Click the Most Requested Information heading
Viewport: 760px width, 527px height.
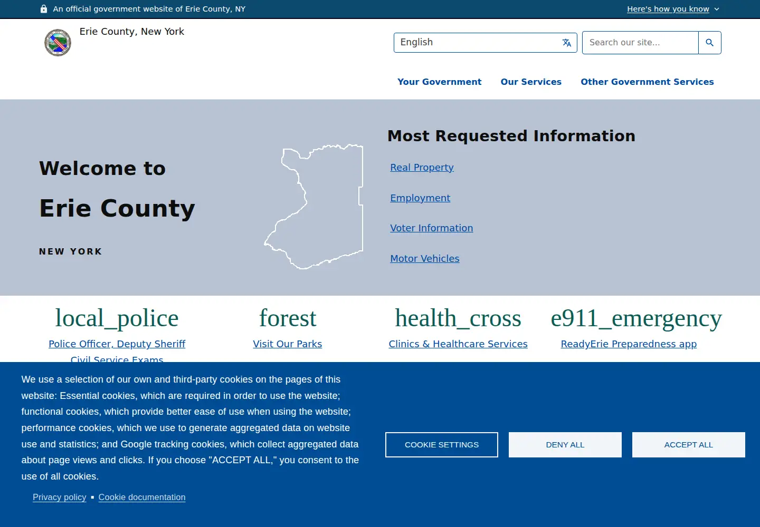pyautogui.click(x=511, y=136)
